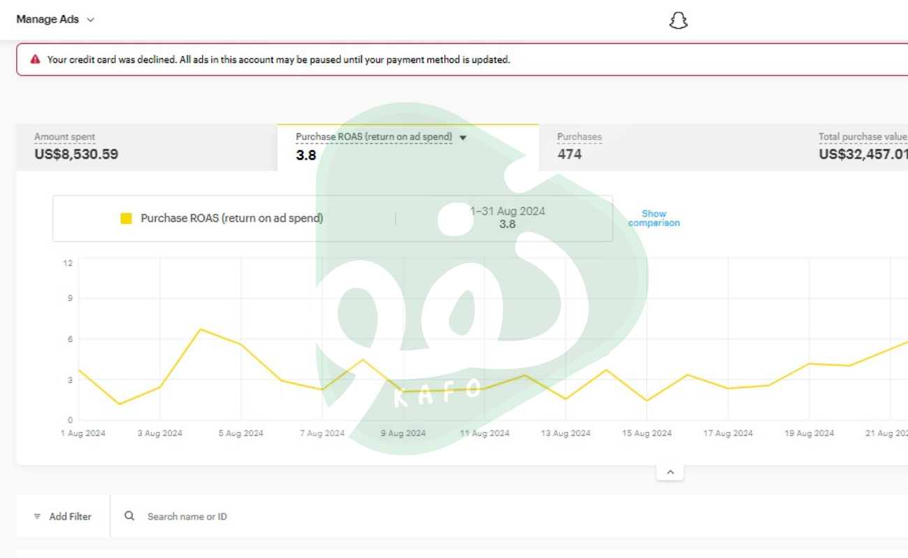Expand the Purchase ROAS metric dropdown arrow
Image resolution: width=908 pixels, height=558 pixels.
(462, 137)
